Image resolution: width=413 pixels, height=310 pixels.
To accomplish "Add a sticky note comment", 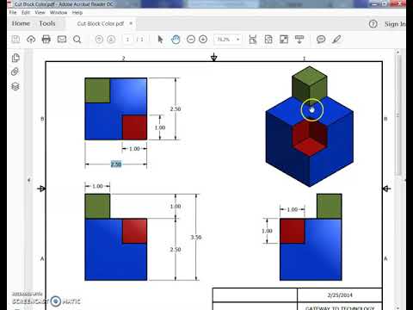I will (x=321, y=39).
